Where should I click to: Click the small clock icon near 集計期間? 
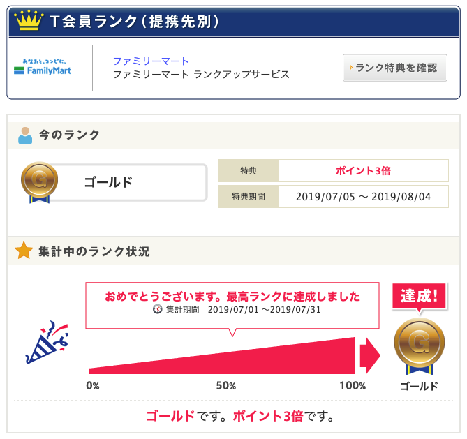point(158,309)
